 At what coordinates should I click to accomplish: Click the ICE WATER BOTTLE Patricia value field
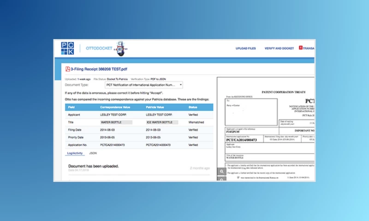162,122
